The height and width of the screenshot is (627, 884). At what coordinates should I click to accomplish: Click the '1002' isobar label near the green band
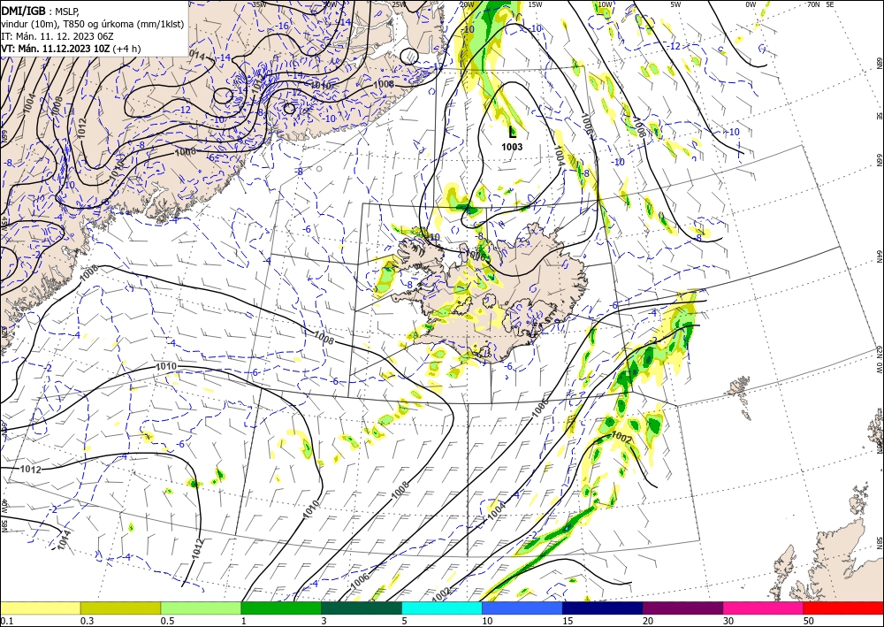pyautogui.click(x=621, y=438)
